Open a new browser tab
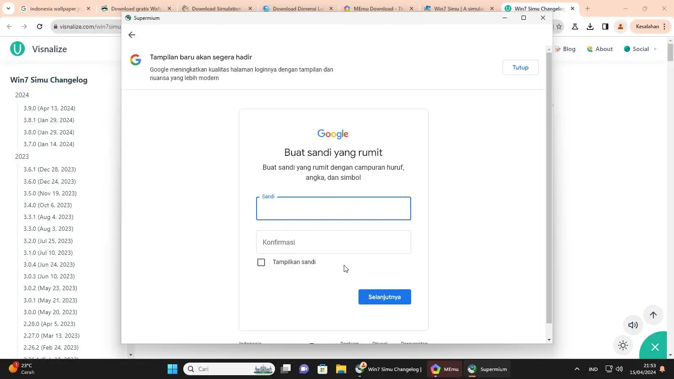The height and width of the screenshot is (379, 674). click(x=588, y=8)
